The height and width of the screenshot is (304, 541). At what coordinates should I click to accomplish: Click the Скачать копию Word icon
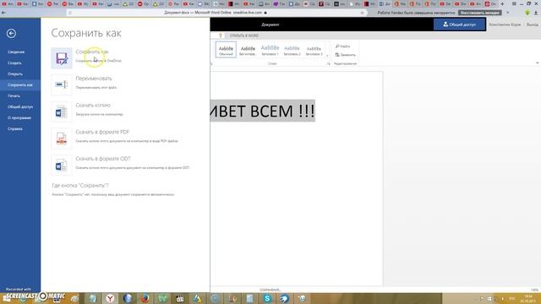click(x=62, y=111)
